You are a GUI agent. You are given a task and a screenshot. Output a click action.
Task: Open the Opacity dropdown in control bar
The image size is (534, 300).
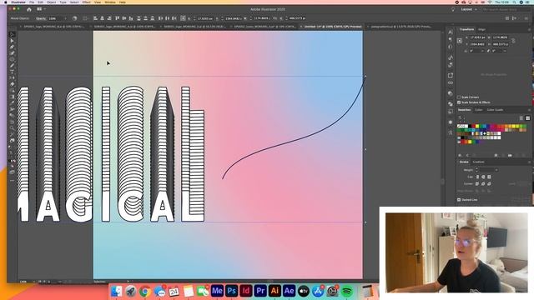point(65,18)
